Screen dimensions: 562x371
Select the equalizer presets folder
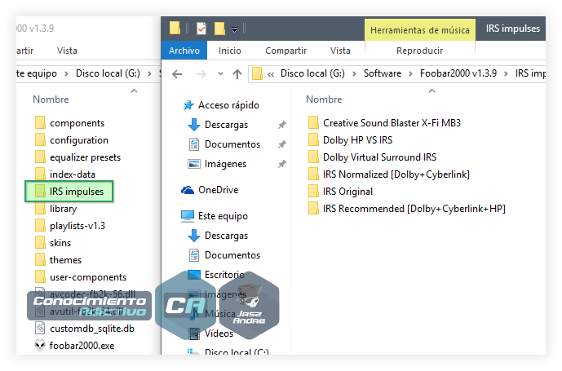(77, 157)
